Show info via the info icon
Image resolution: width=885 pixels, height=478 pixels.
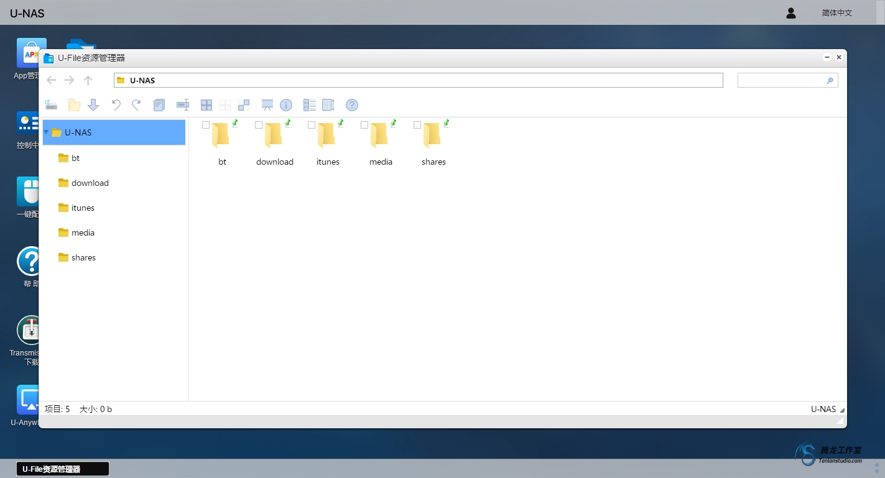tap(286, 105)
